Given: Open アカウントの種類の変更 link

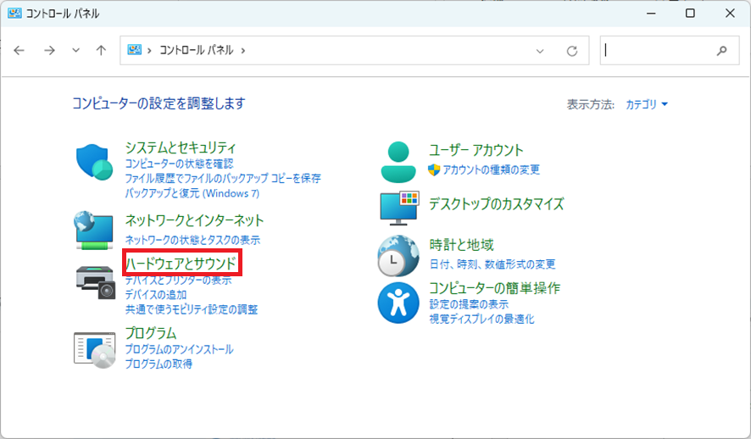Looking at the screenshot, I should pyautogui.click(x=491, y=170).
